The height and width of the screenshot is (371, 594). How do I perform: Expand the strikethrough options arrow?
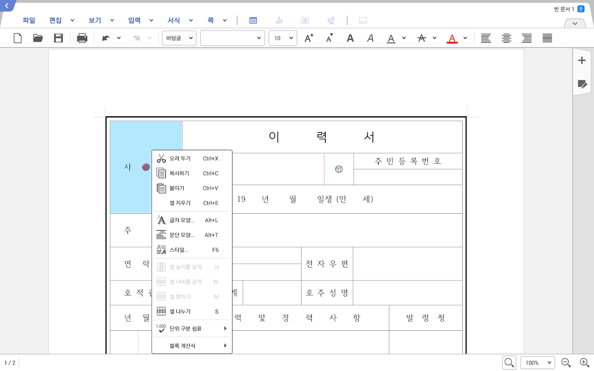434,38
